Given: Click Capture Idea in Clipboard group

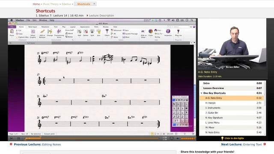Looking at the screenshot, I should tap(22, 37).
